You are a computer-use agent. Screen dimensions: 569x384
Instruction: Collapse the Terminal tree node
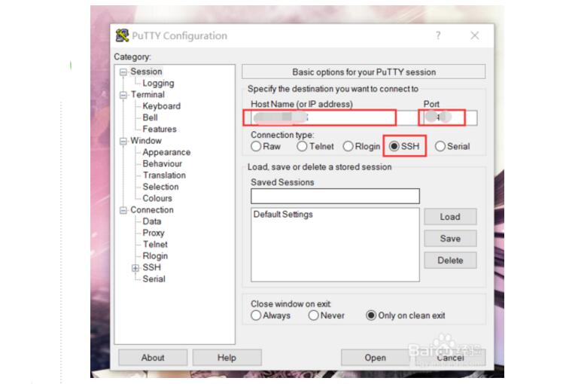pos(123,95)
